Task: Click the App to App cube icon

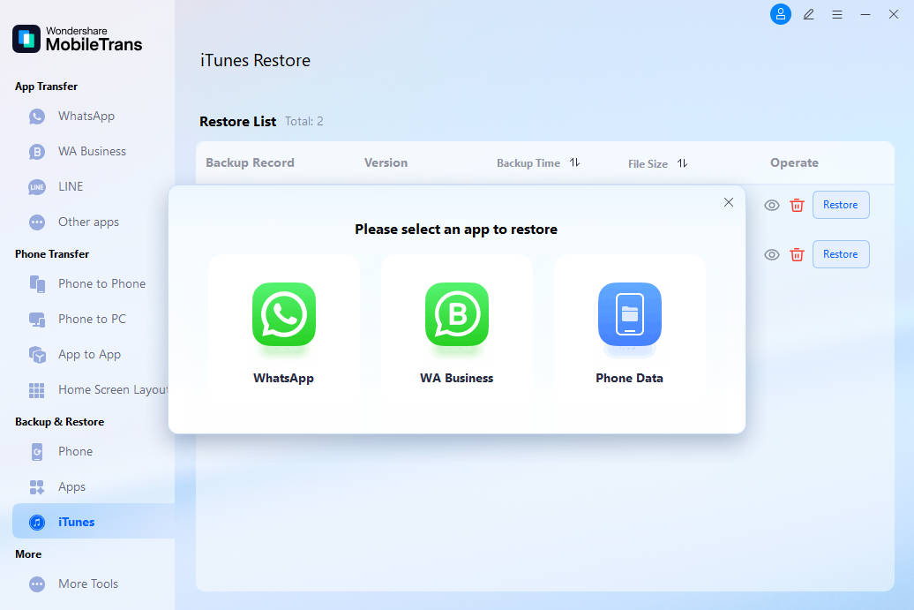Action: [37, 355]
